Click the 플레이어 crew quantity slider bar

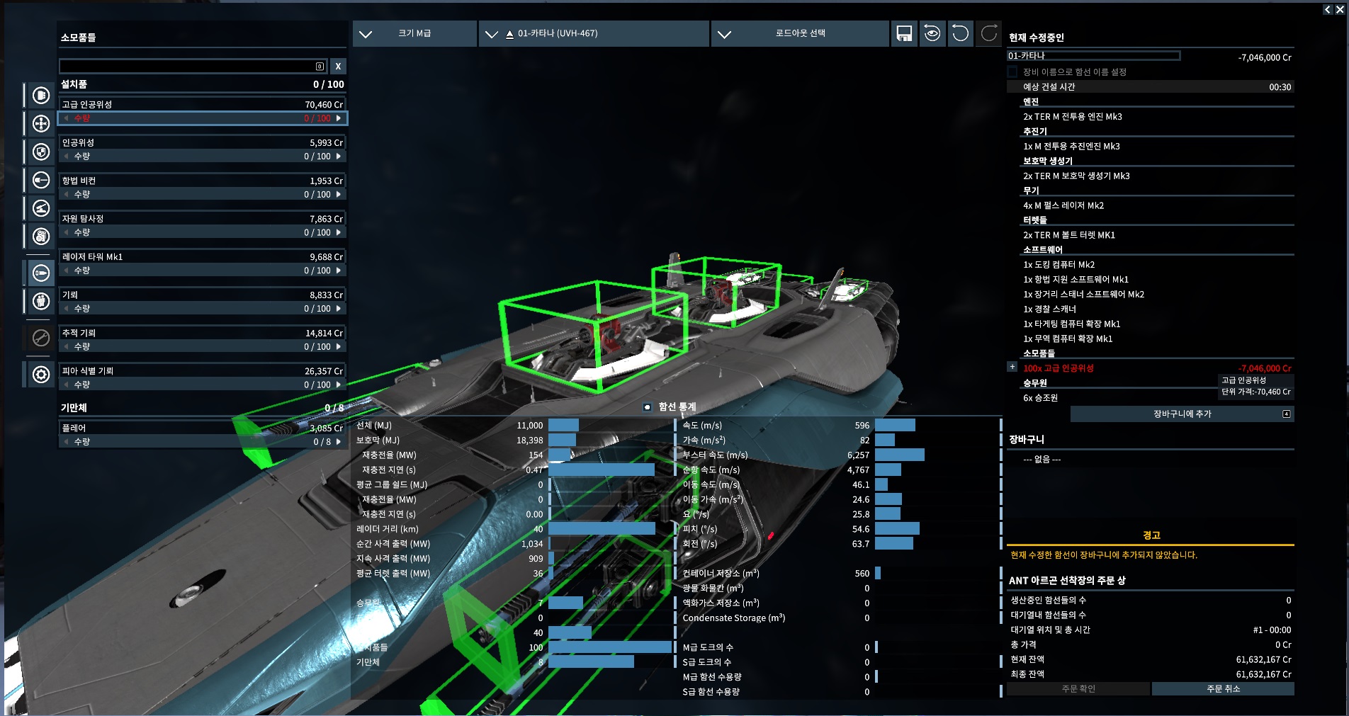click(x=203, y=441)
